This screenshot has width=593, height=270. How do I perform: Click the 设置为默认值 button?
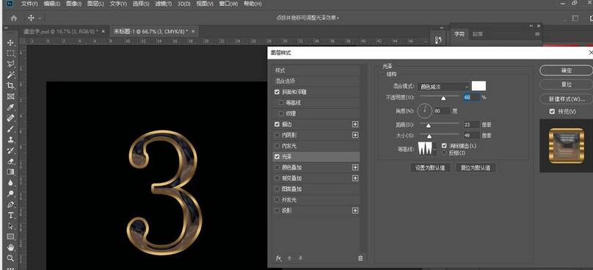430,167
